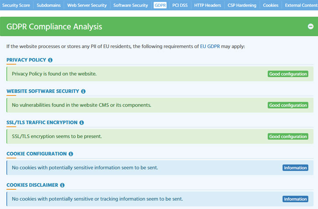This screenshot has height=209, width=318.
Task: View the HTTP Headers tab
Action: (x=207, y=5)
